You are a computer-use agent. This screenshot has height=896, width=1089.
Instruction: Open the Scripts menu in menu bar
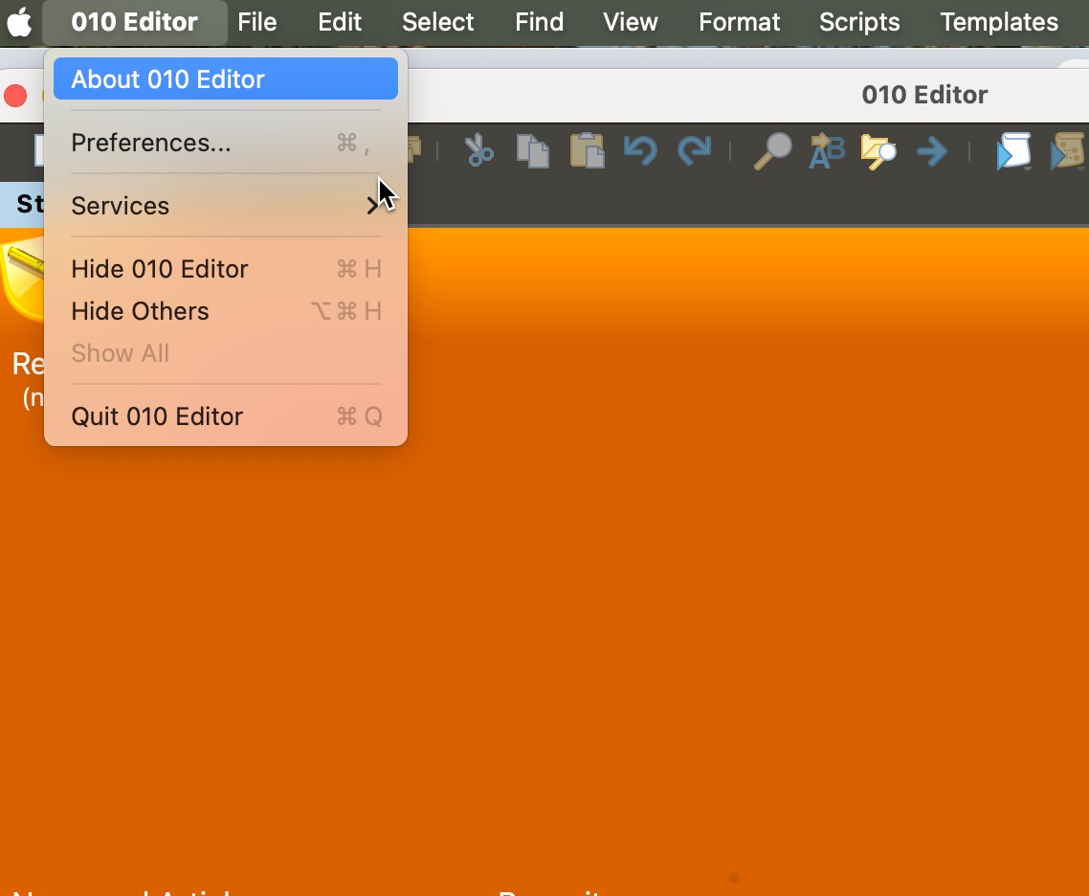tap(859, 22)
